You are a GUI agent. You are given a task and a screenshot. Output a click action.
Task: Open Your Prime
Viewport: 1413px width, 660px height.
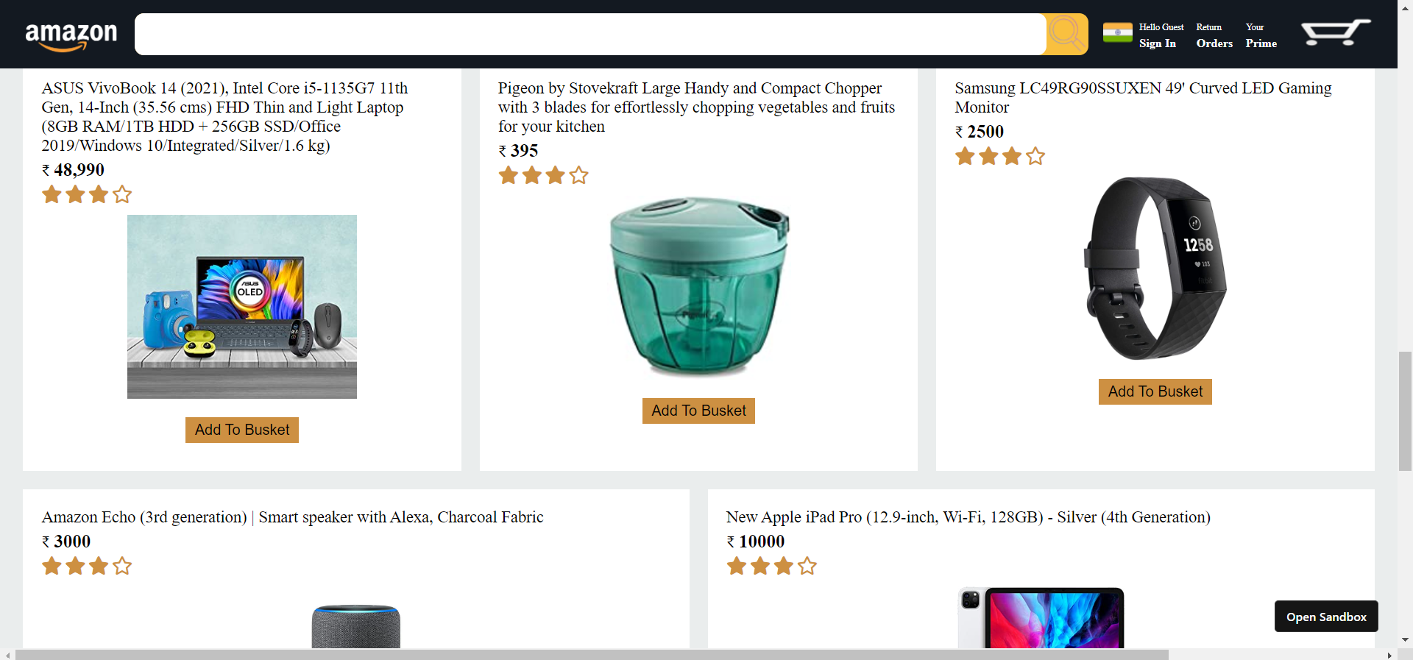(x=1260, y=43)
